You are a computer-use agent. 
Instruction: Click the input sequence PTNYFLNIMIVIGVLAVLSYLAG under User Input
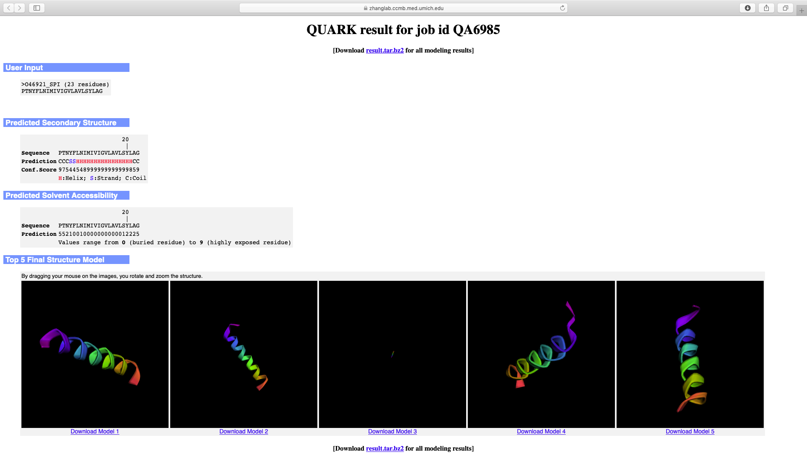62,91
